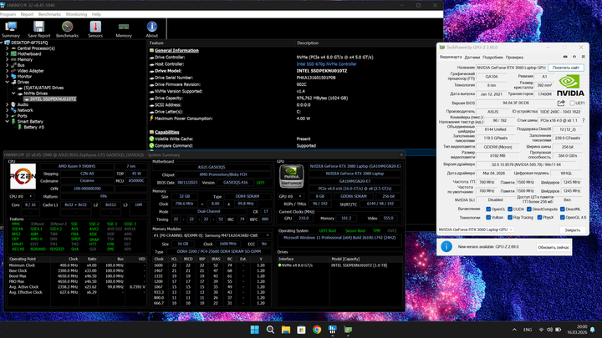602x338 pixels.
Task: Open the GPU selector dropdown in GPU-Z
Action: pos(476,230)
